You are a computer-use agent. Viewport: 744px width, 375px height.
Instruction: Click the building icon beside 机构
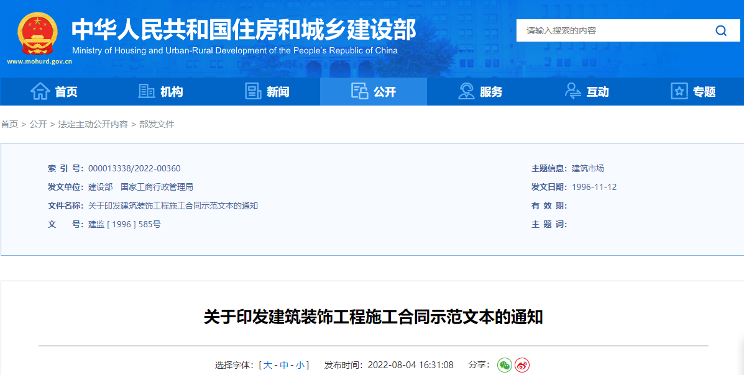click(x=147, y=91)
